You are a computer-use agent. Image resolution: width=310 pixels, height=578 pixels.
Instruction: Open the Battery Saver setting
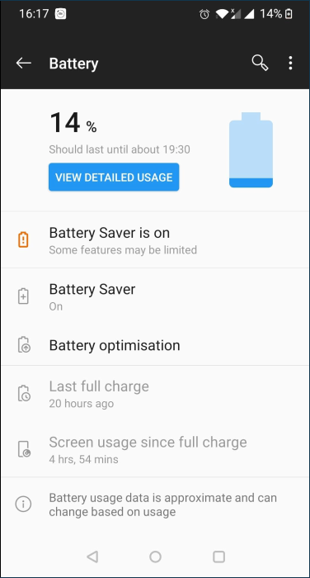click(x=155, y=296)
